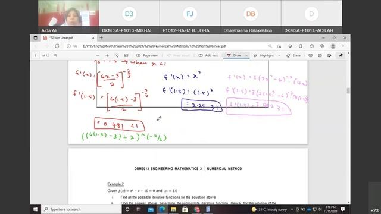Viewport: 381px width, 214px height.
Task: Zoom in the PDF with plus
Action: pos(107,55)
